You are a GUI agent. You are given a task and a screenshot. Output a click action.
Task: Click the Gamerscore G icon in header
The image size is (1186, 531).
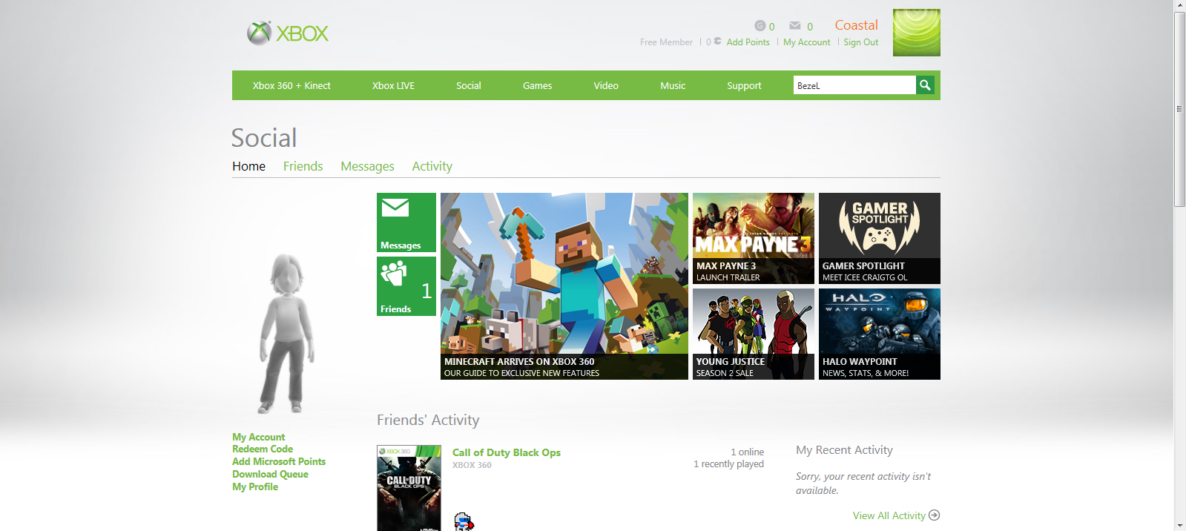click(x=760, y=26)
